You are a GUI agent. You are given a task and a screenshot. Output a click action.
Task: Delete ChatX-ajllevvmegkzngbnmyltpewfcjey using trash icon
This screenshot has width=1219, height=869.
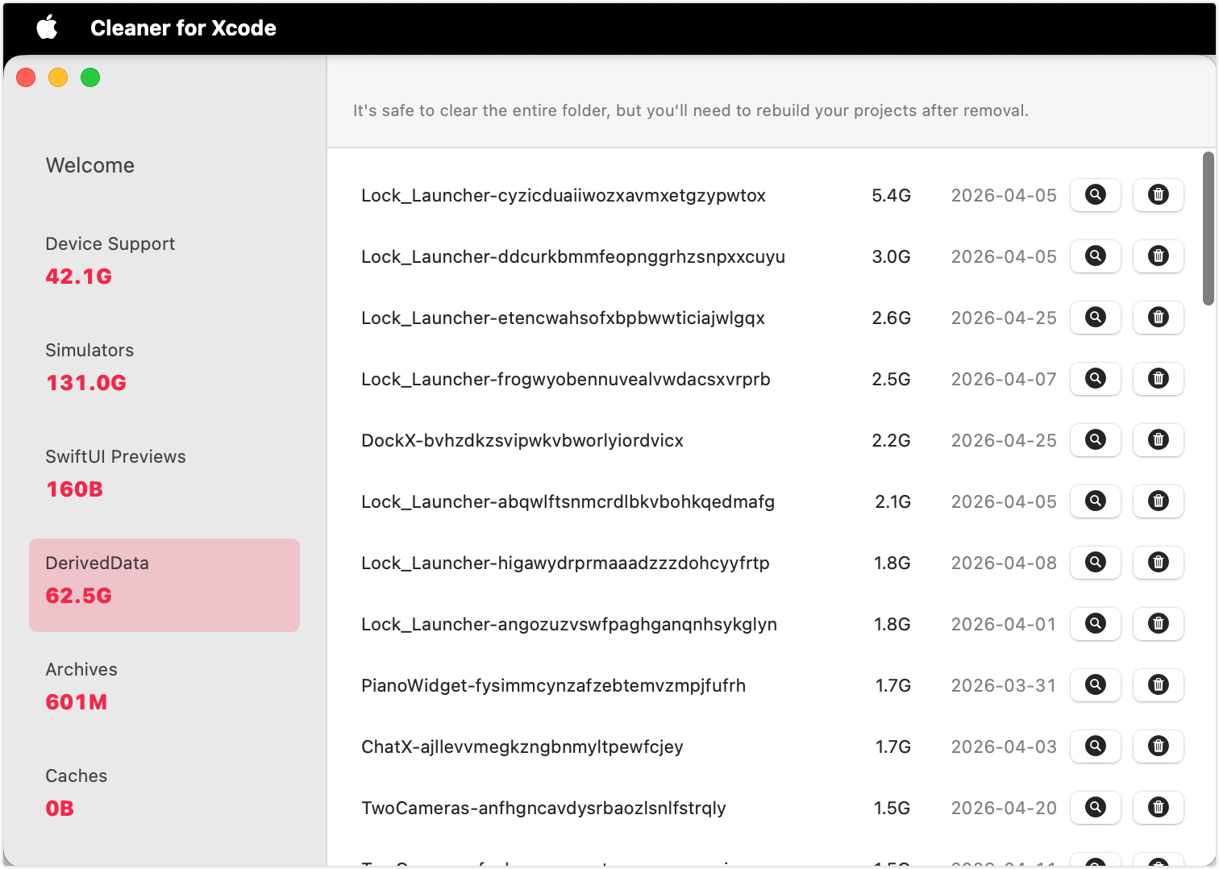click(x=1159, y=746)
